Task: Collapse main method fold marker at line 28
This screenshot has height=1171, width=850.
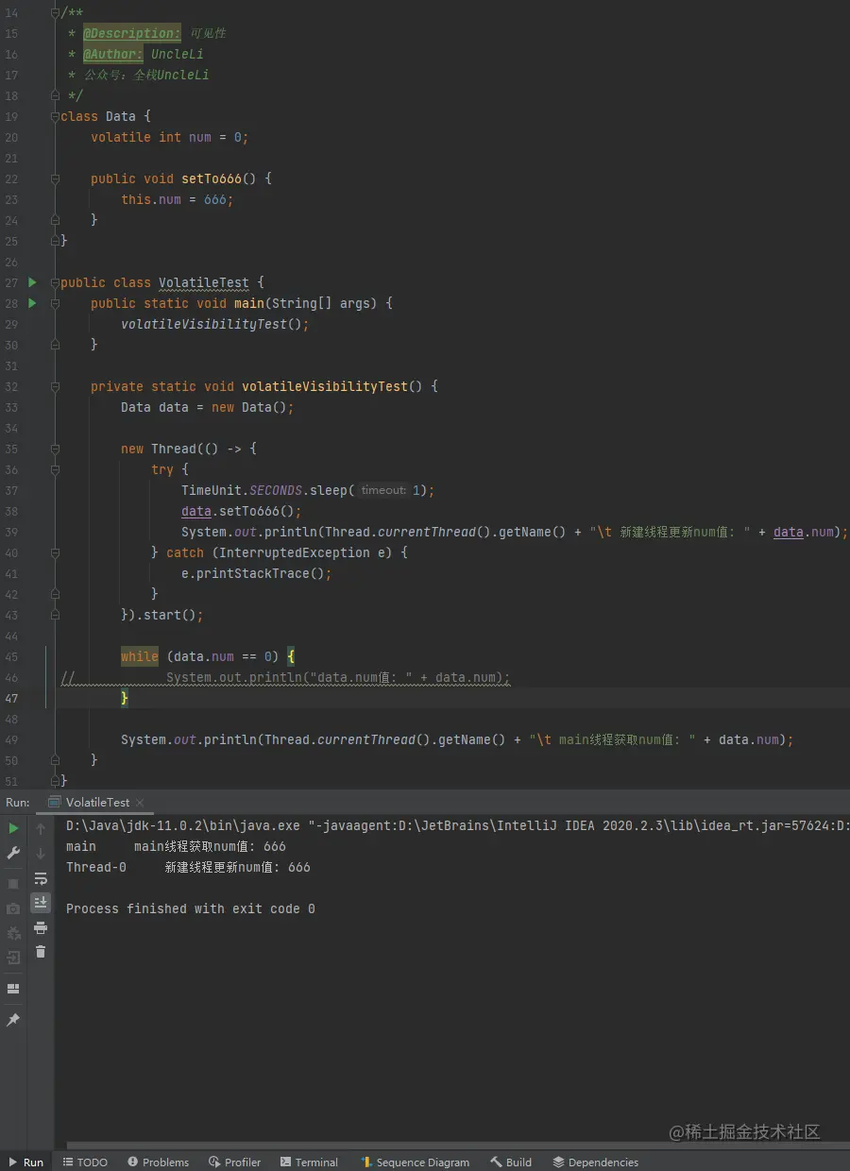Action: coord(55,303)
